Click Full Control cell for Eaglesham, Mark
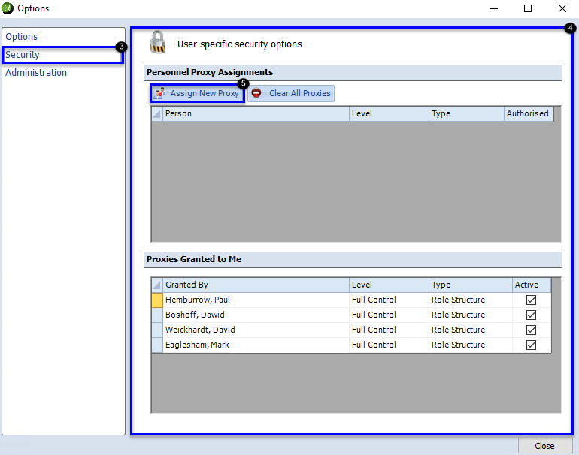Screen dimensions: 579x455 pos(389,345)
